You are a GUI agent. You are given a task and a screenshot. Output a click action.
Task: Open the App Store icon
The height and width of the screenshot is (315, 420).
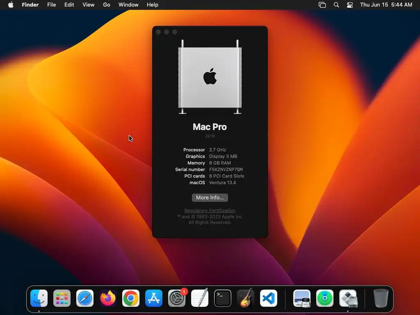tap(154, 298)
